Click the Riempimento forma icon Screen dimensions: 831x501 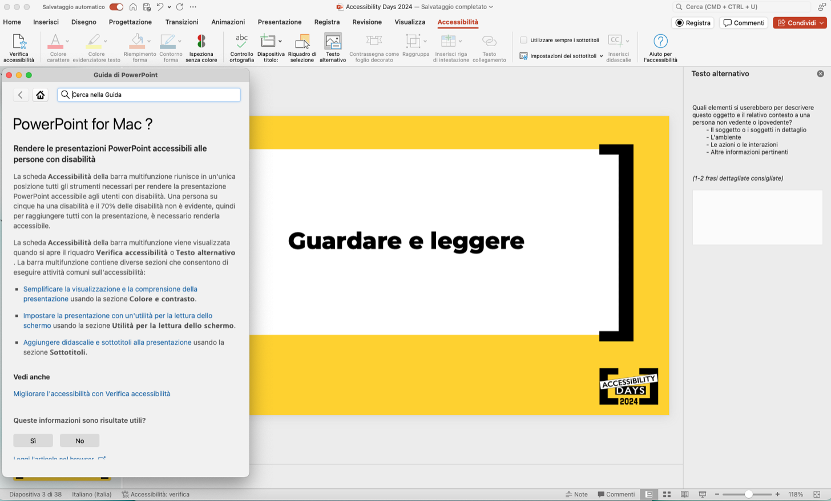click(137, 42)
